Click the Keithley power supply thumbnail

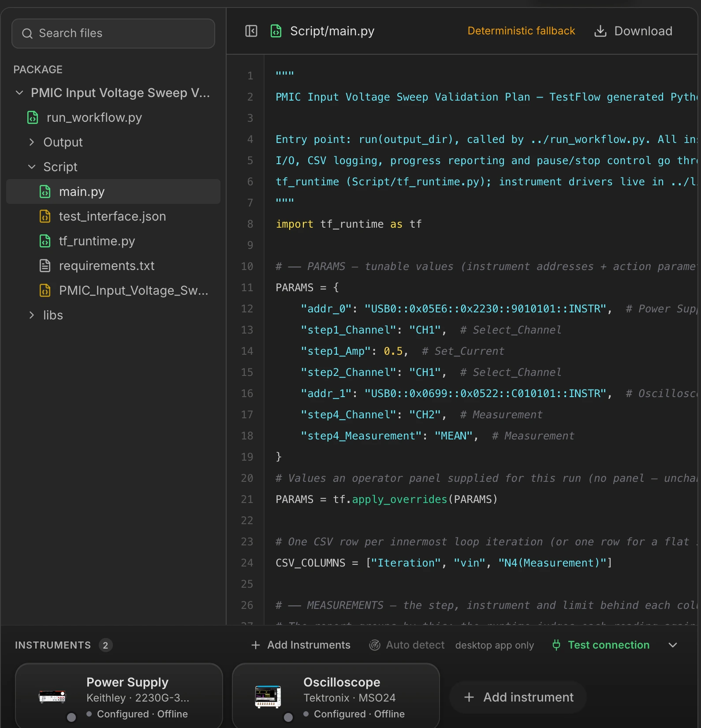point(52,697)
